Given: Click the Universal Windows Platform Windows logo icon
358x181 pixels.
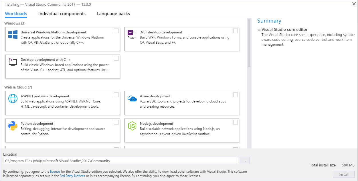Looking at the screenshot, I should point(13,35).
